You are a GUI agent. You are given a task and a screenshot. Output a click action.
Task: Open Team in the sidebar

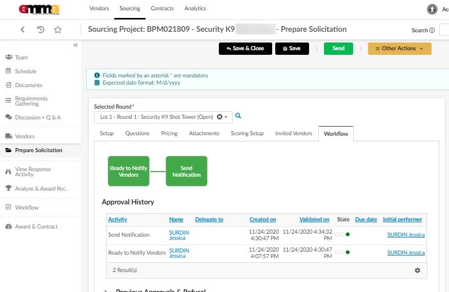tap(21, 57)
